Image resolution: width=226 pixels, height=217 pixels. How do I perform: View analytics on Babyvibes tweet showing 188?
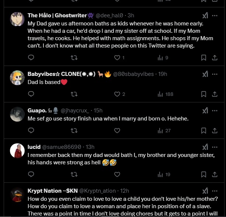[x=165, y=94]
